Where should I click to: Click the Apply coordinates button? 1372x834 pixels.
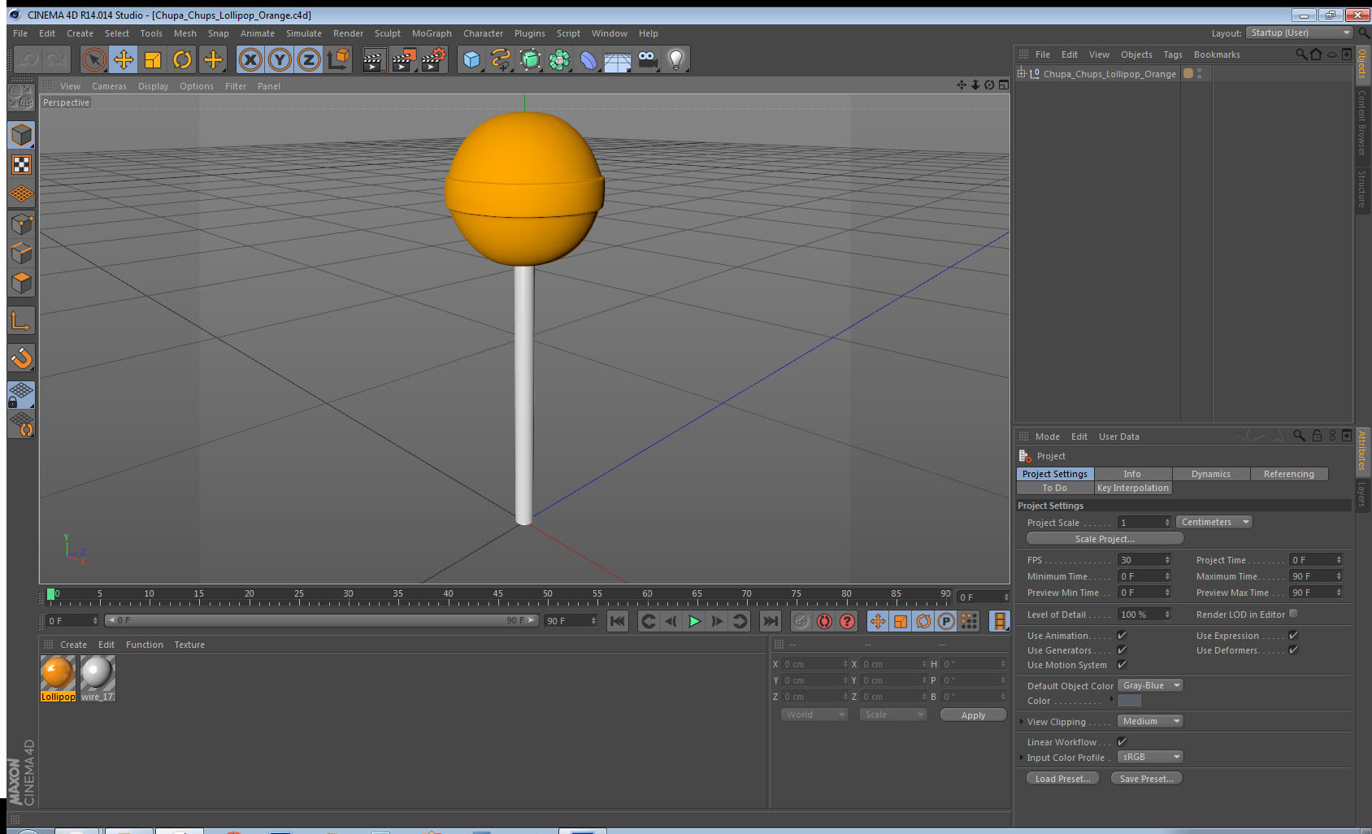pos(973,715)
